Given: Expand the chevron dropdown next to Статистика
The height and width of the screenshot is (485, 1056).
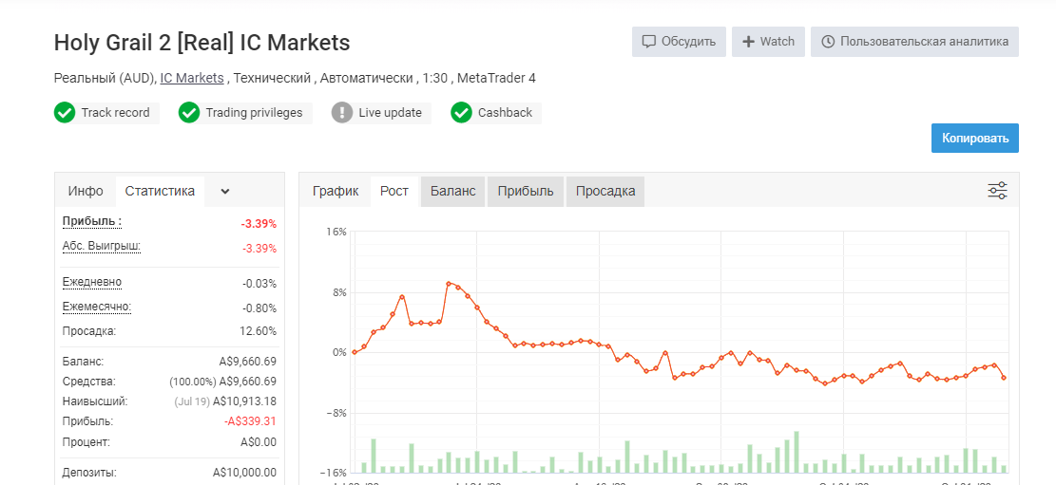Looking at the screenshot, I should tap(225, 192).
